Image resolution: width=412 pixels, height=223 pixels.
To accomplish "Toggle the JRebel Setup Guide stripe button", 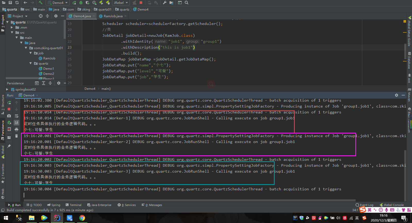I will 409,31.
